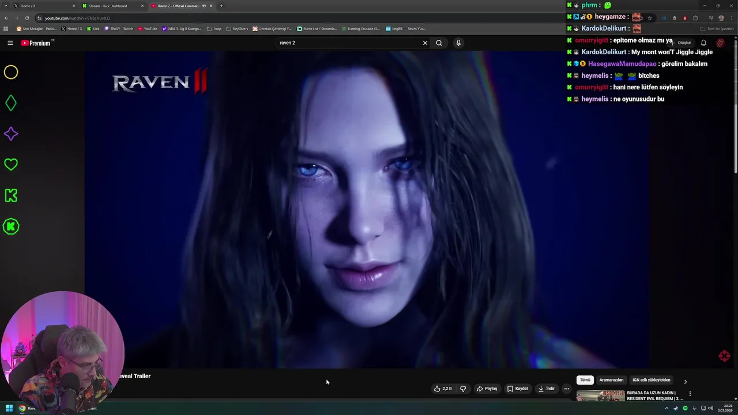Image resolution: width=738 pixels, height=415 pixels.
Task: Open more actions three-dot menu under video
Action: 566,388
